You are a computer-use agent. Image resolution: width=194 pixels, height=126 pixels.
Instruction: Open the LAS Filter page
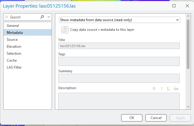(28, 67)
